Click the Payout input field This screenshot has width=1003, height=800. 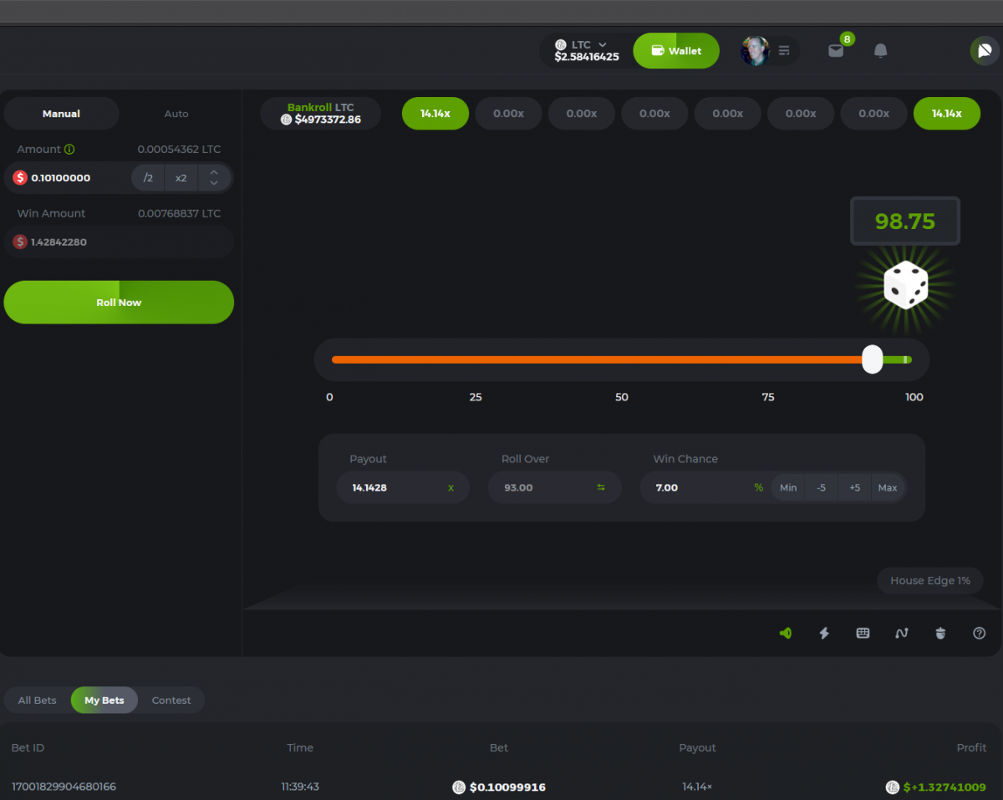click(x=393, y=487)
